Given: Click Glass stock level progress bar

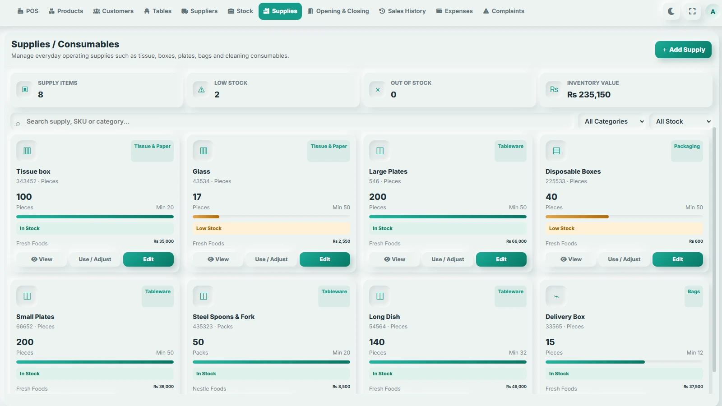Looking at the screenshot, I should click(x=271, y=217).
